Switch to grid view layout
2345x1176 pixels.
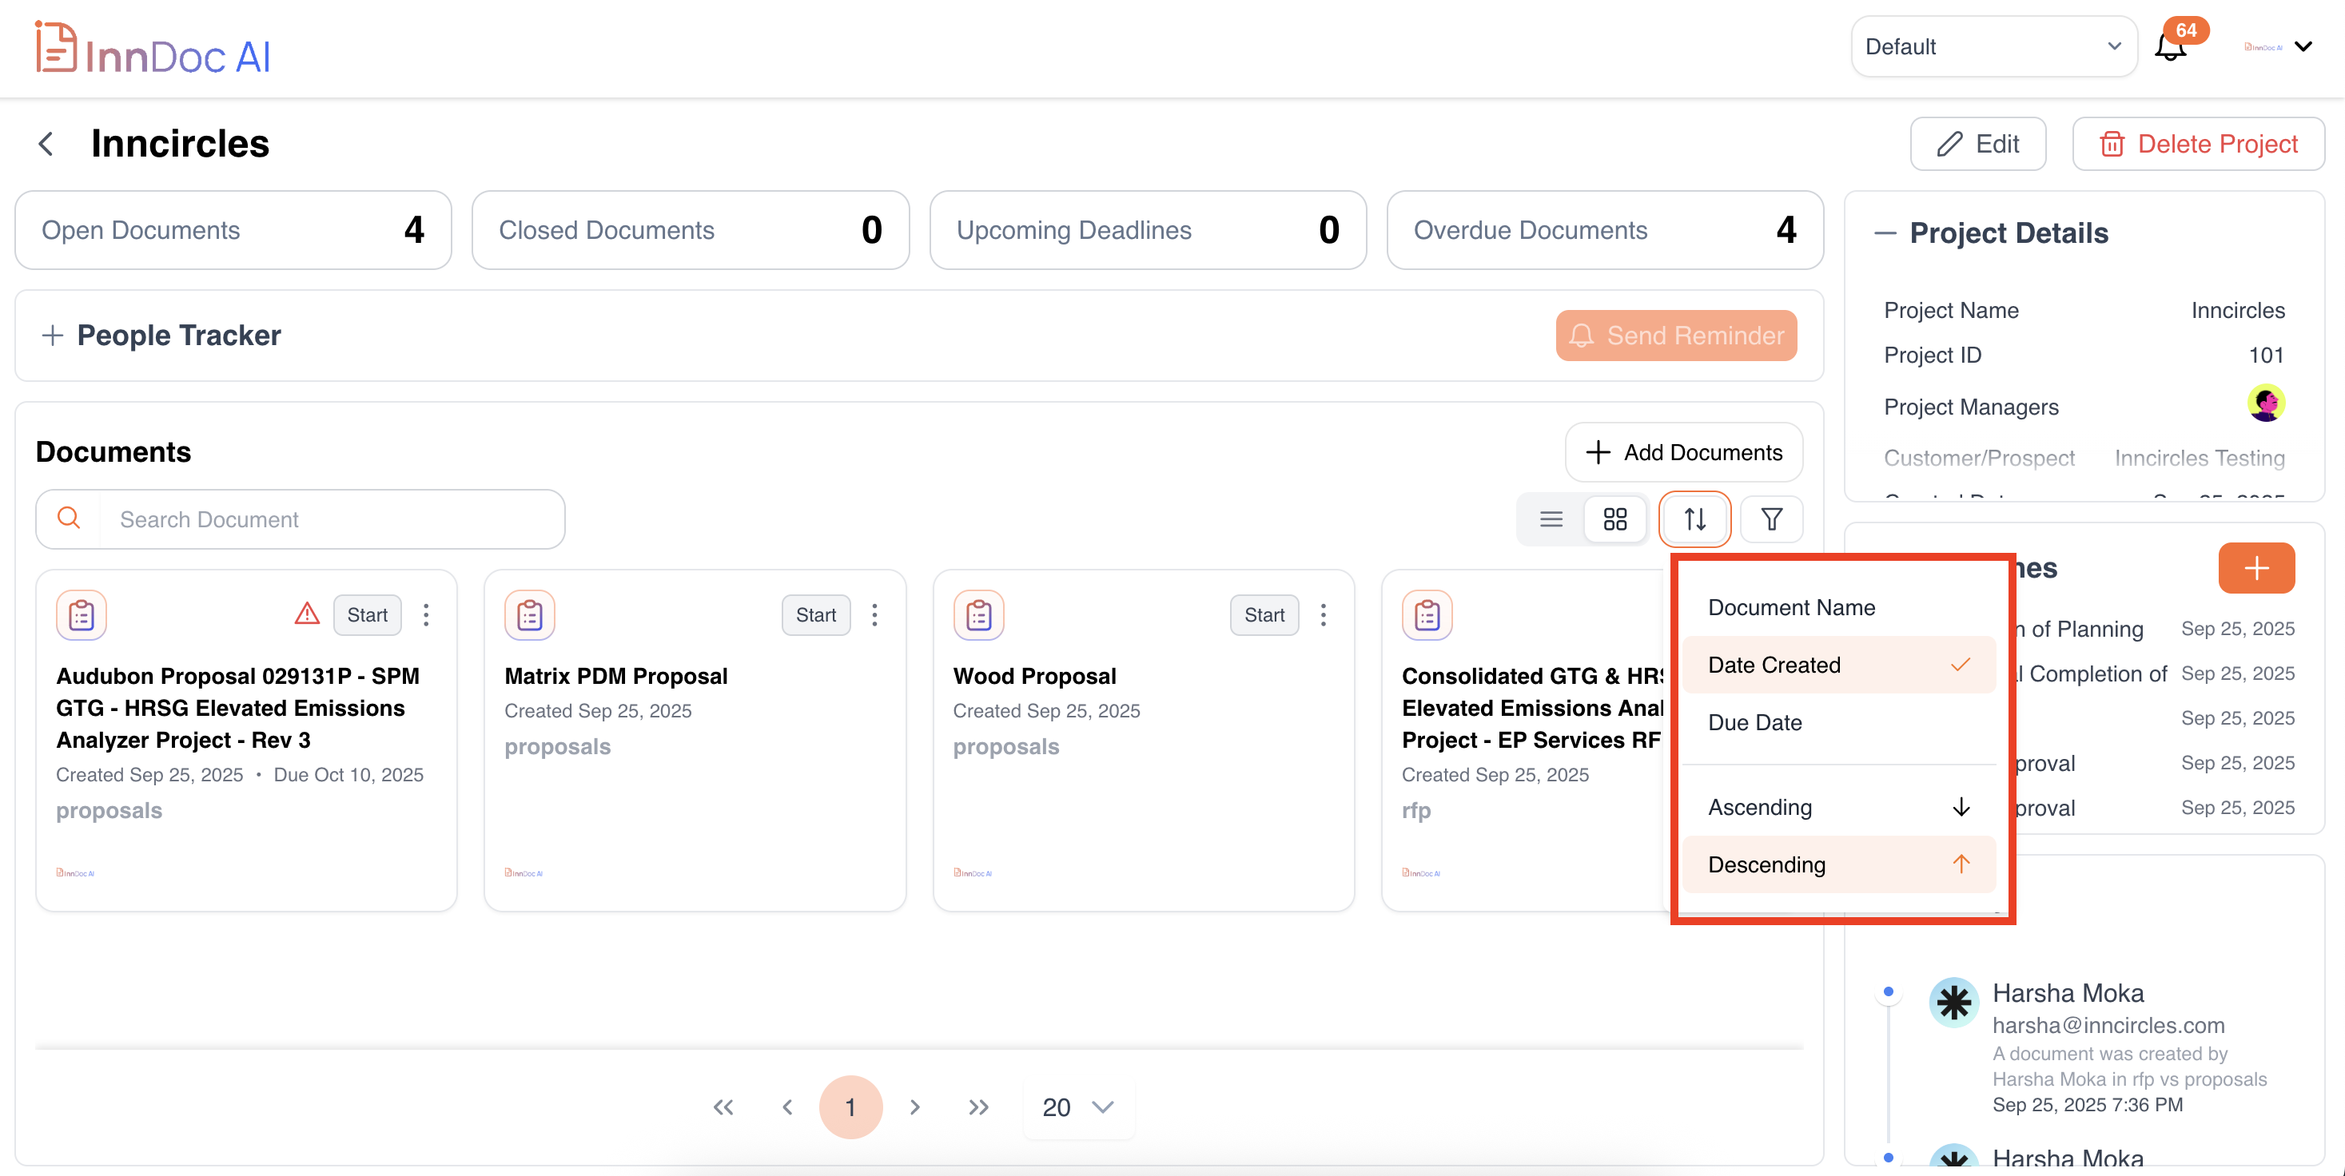[x=1615, y=518]
